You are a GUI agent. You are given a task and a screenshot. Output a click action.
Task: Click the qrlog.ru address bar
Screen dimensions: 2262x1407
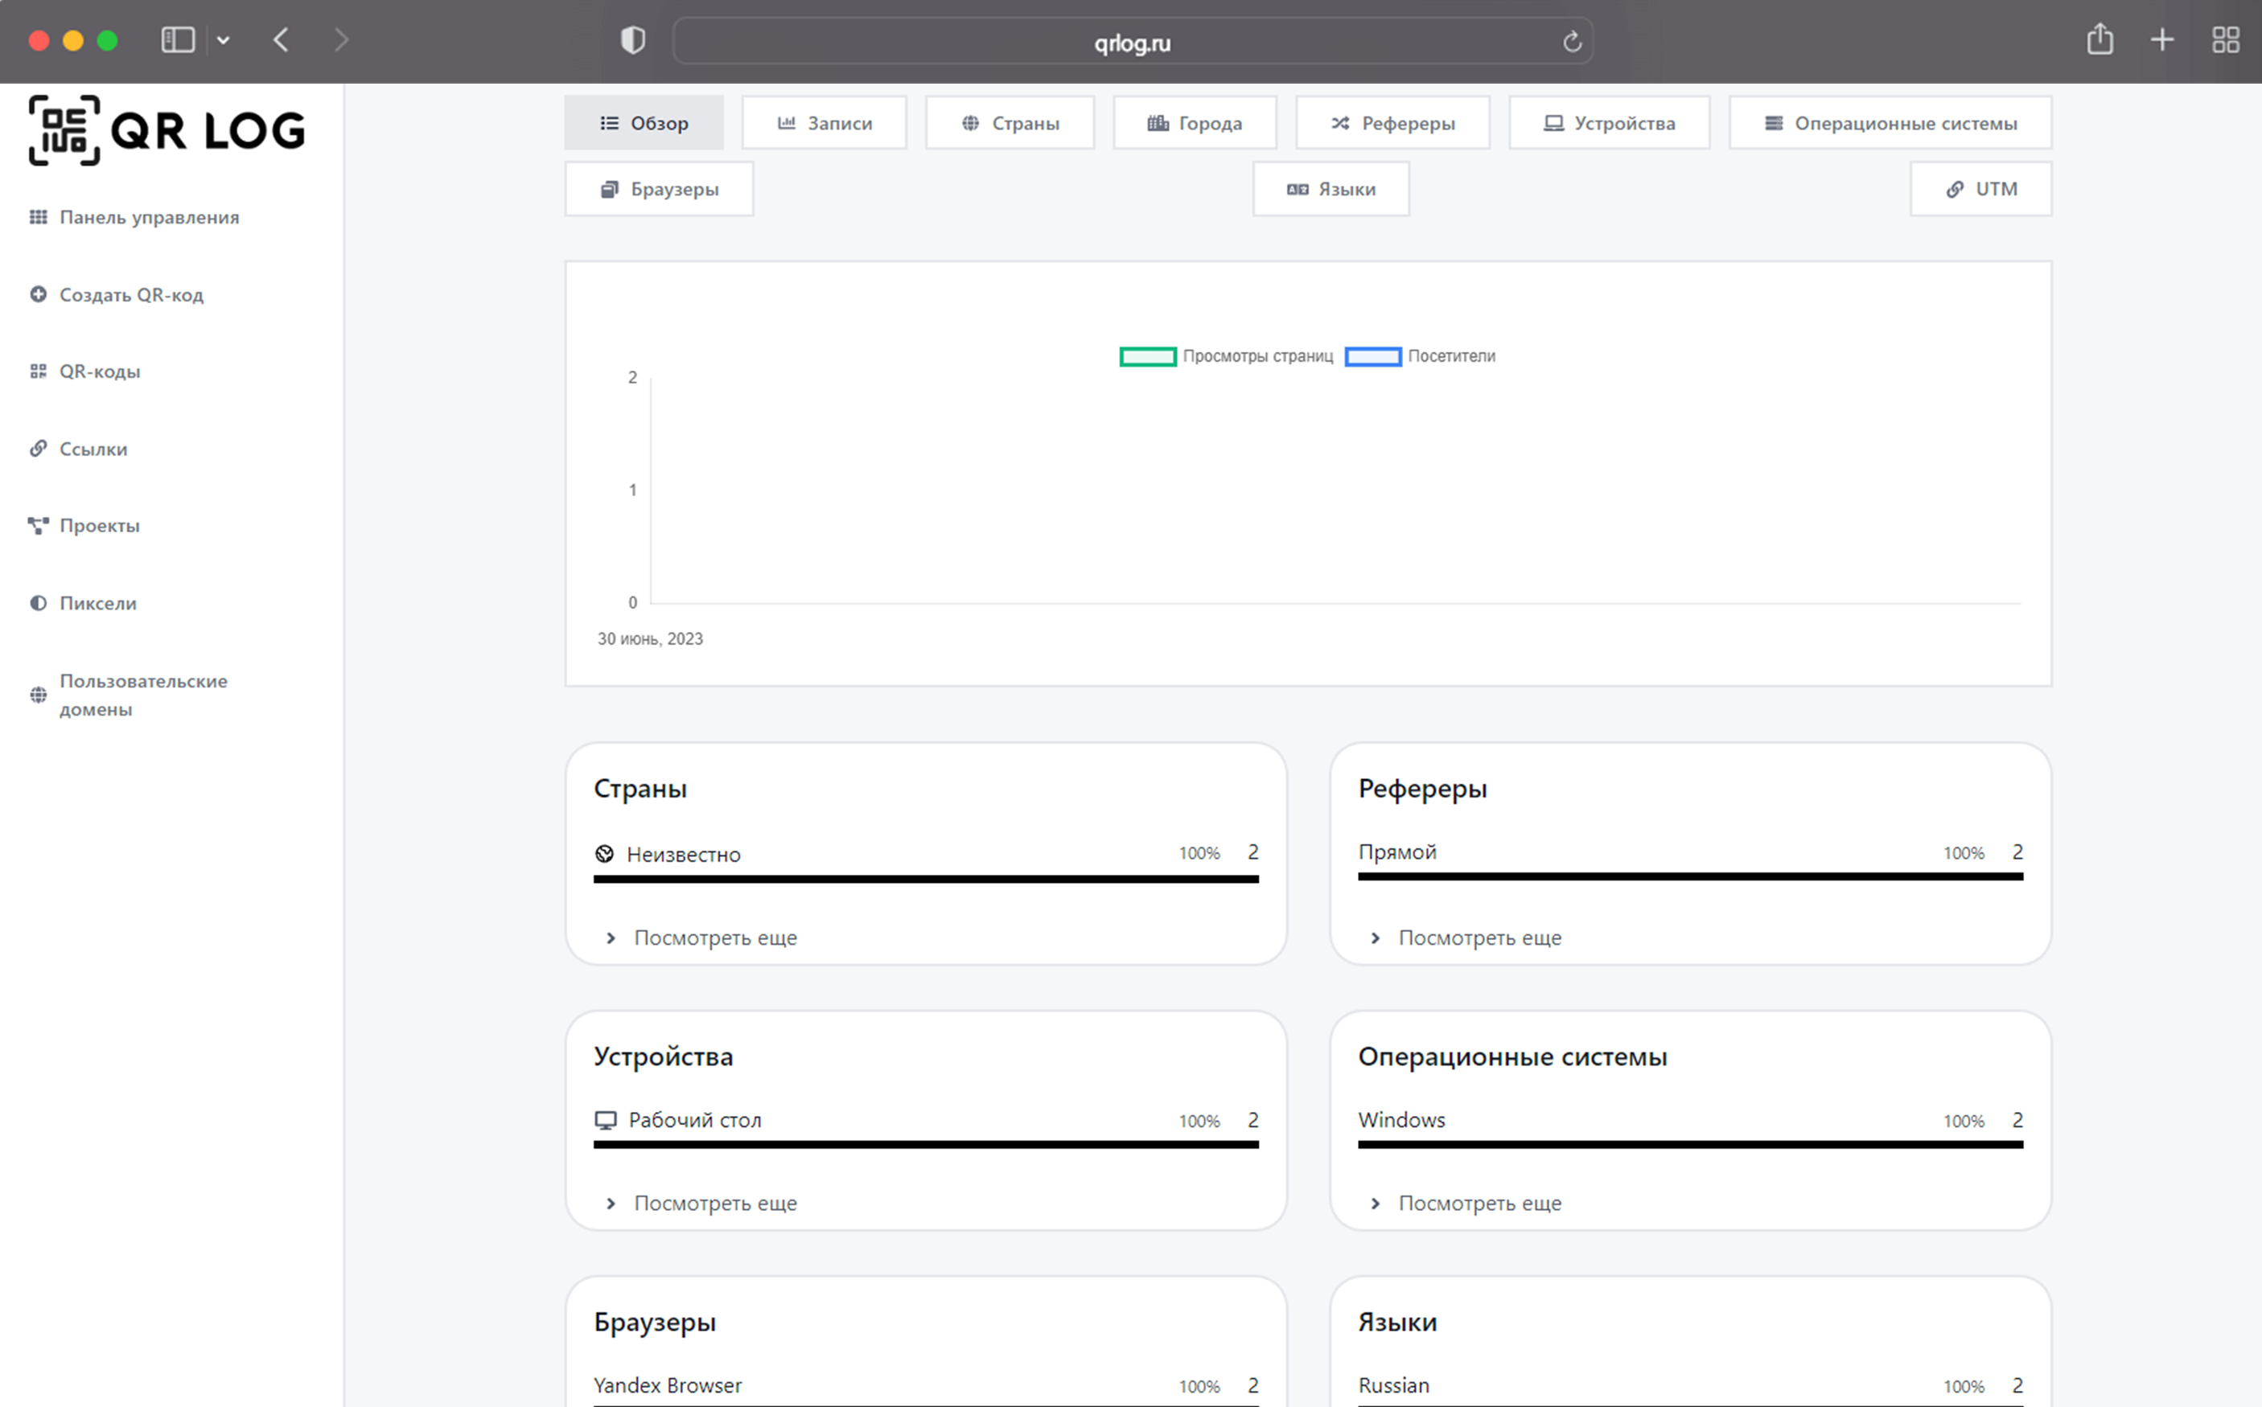click(x=1132, y=42)
